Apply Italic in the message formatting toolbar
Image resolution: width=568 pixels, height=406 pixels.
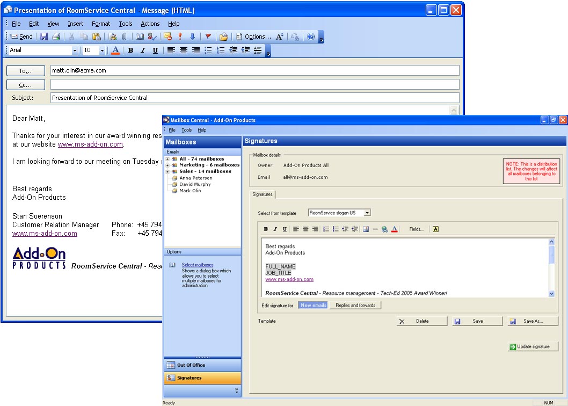tap(143, 50)
